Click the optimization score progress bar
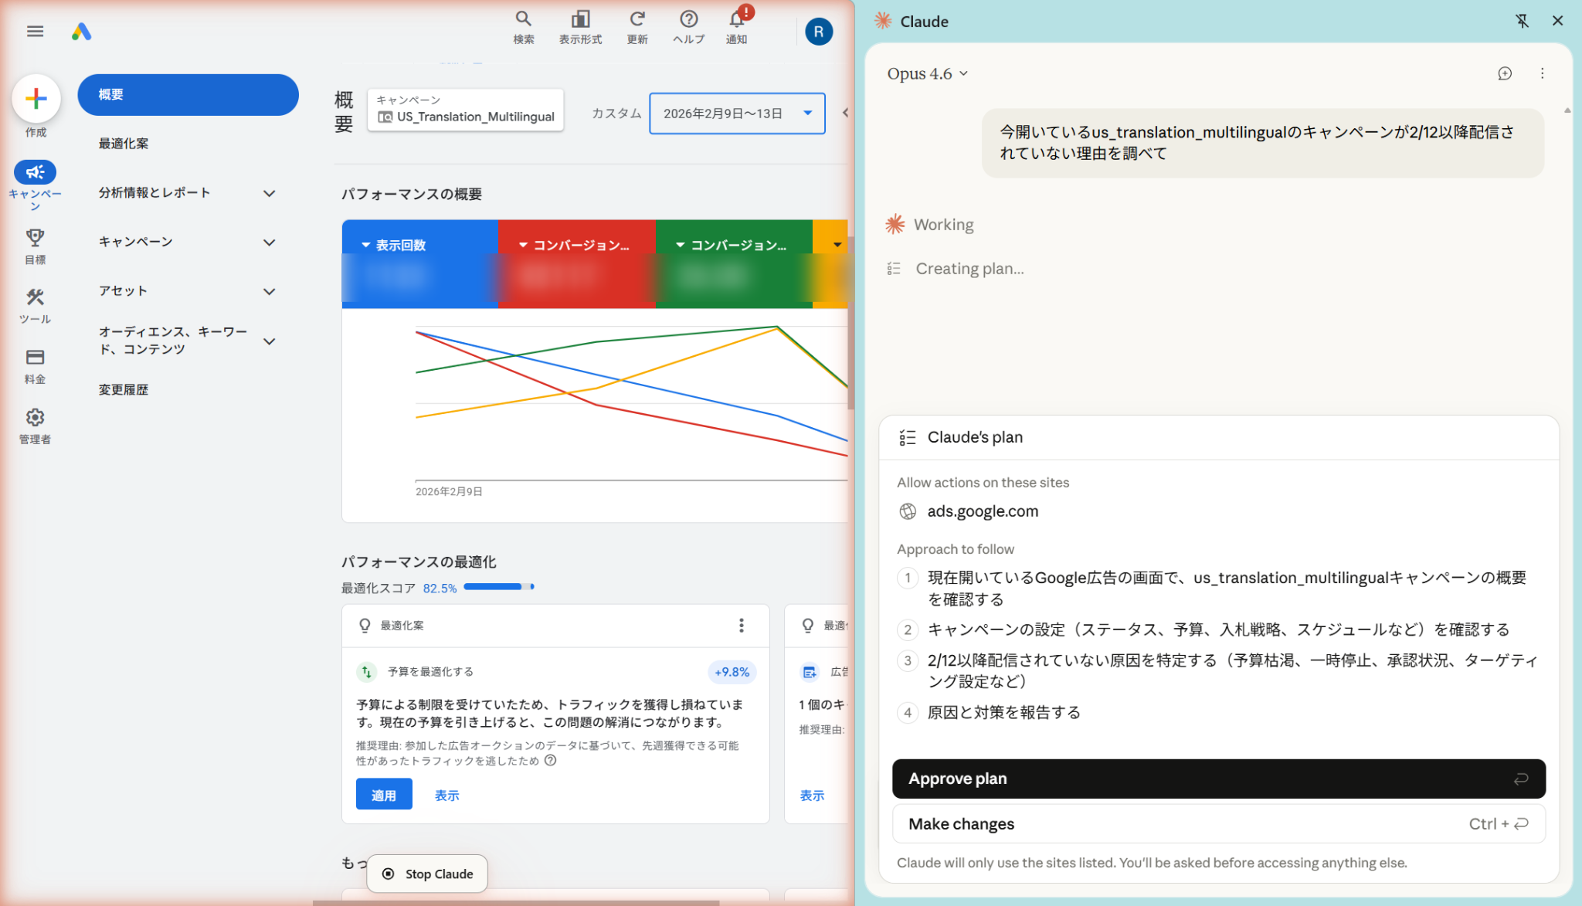The width and height of the screenshot is (1582, 906). coord(498,587)
